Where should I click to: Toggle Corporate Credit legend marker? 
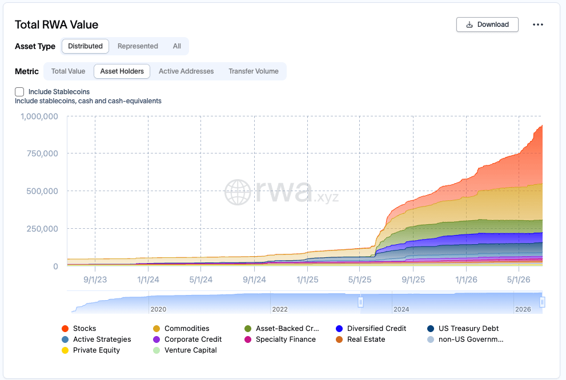(x=156, y=339)
